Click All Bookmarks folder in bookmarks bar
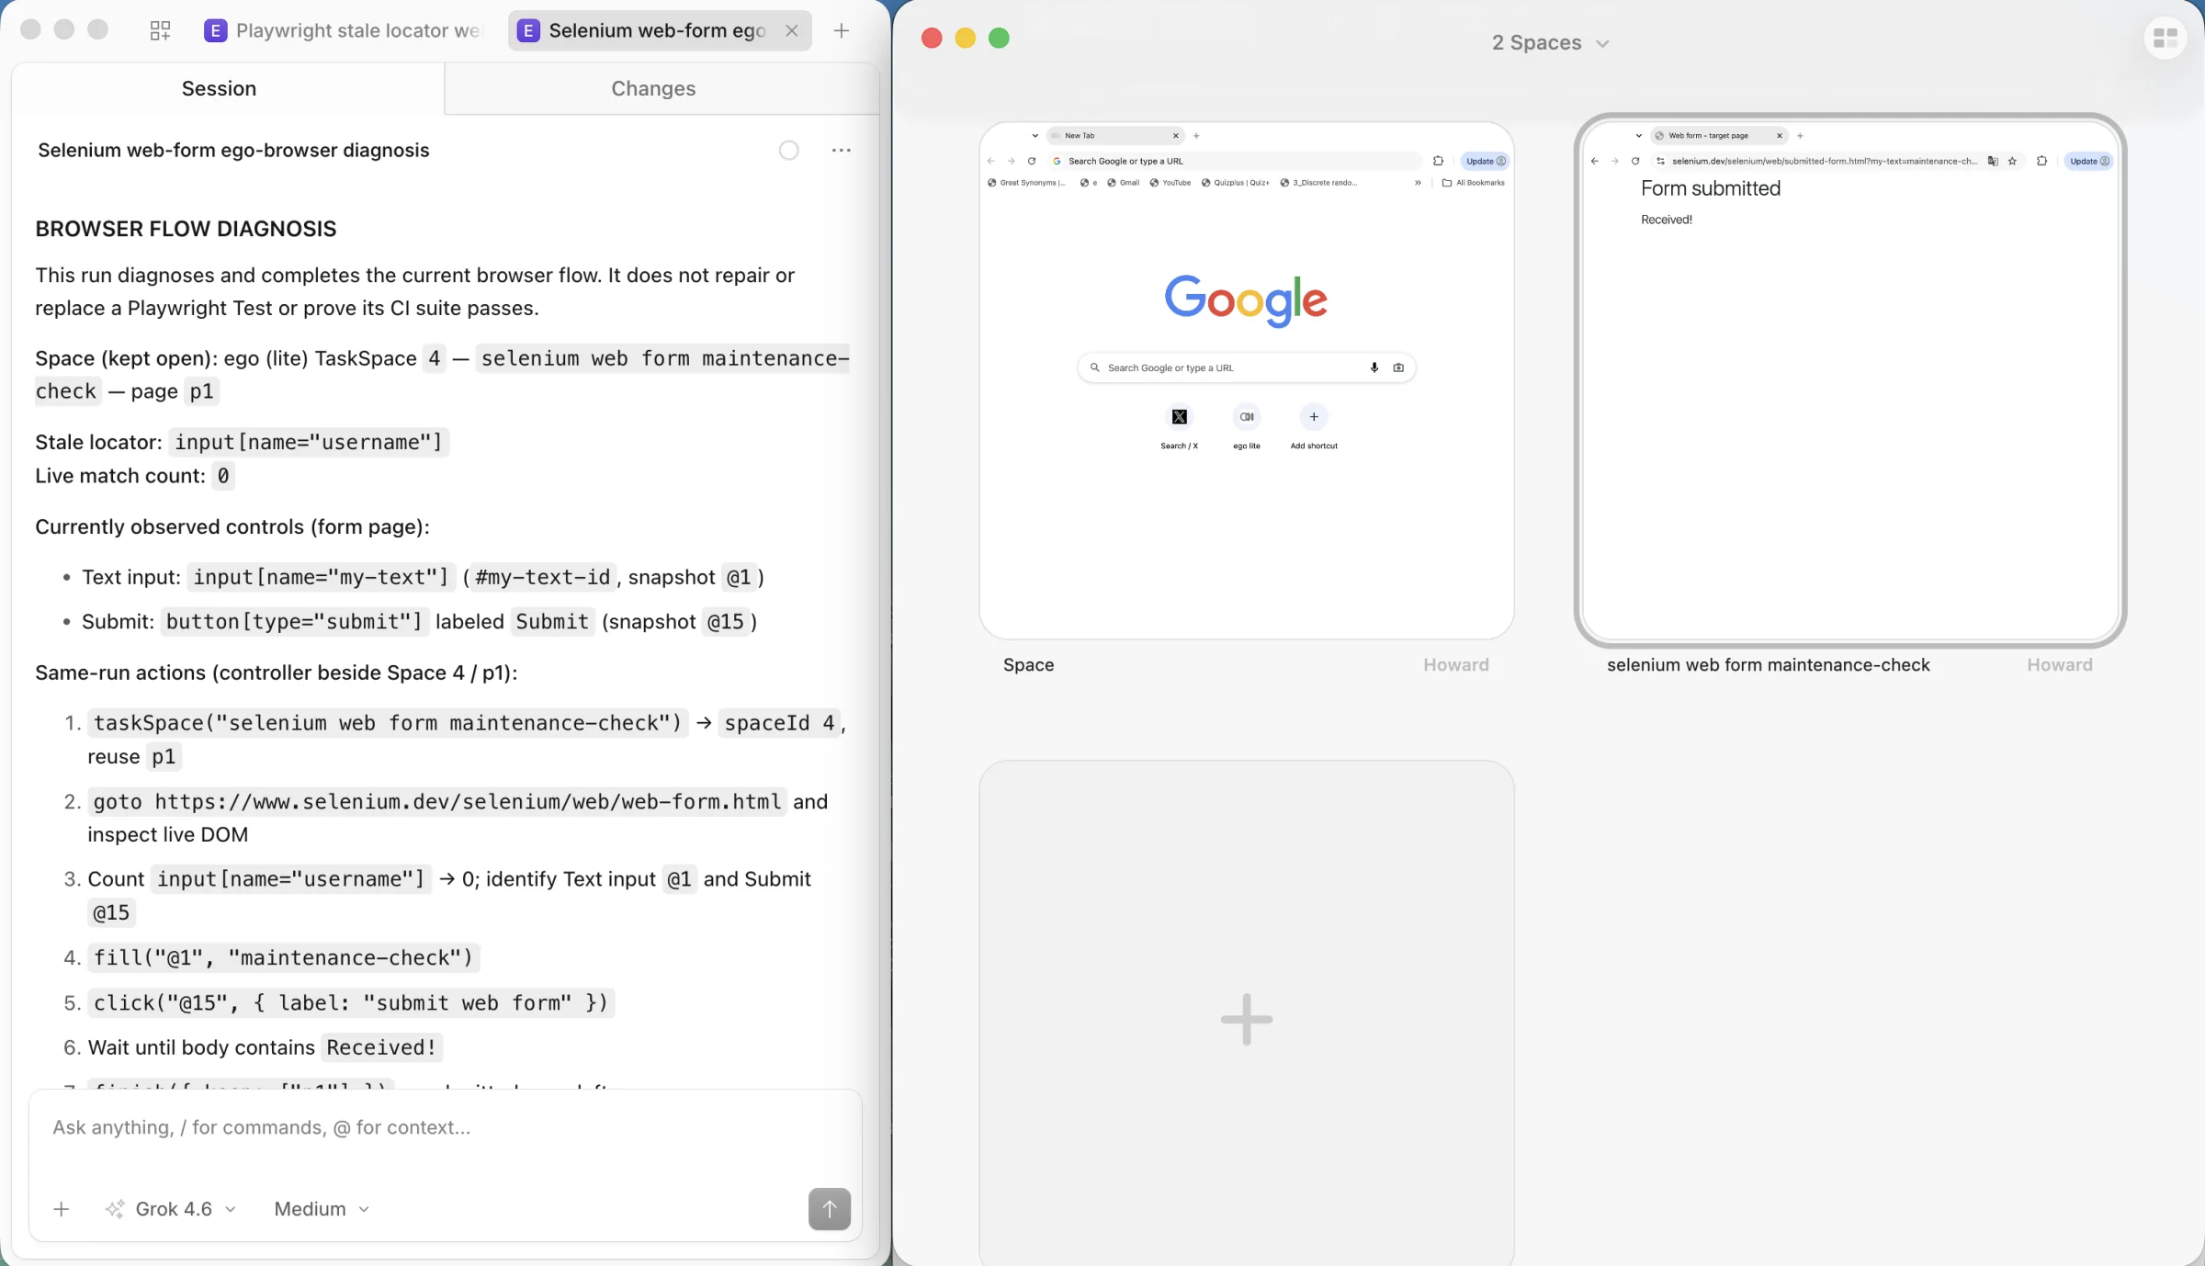This screenshot has width=2205, height=1266. point(1474,183)
